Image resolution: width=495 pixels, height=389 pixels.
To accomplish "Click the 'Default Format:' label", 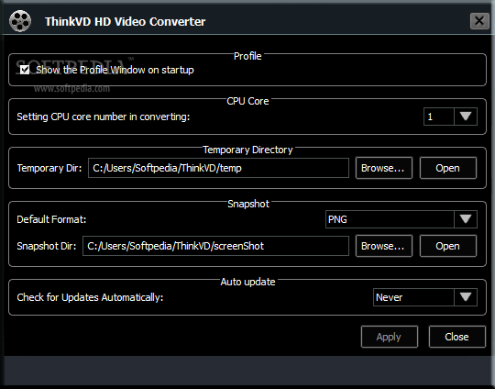I will coord(51,219).
